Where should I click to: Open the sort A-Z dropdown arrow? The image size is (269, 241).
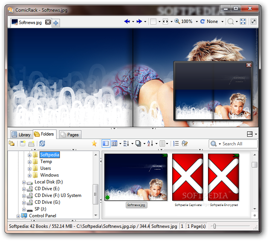(156, 143)
